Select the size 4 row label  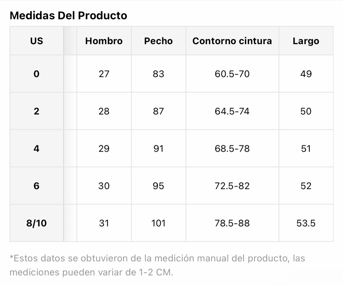pyautogui.click(x=36, y=148)
